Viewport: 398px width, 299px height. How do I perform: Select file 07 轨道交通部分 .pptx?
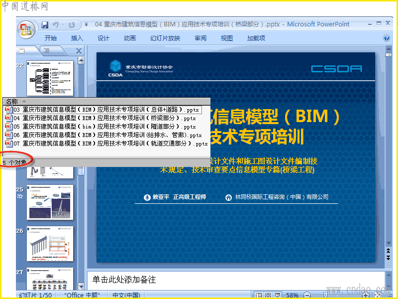point(106,144)
